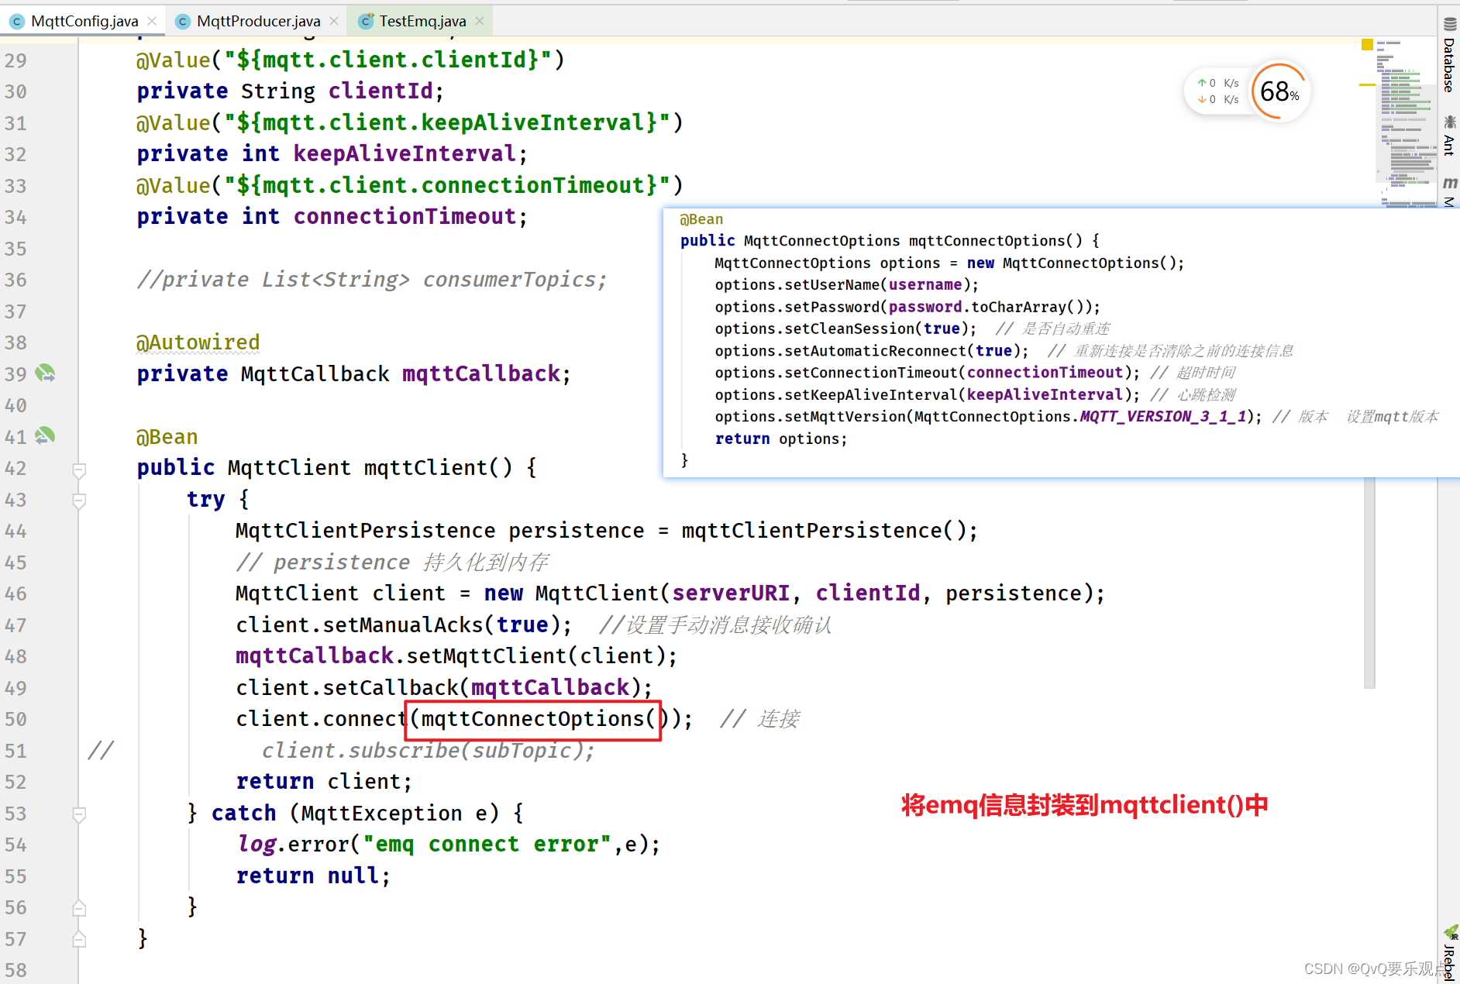Image resolution: width=1460 pixels, height=984 pixels.
Task: Switch to the MqttConfig.java tab
Action: (84, 21)
